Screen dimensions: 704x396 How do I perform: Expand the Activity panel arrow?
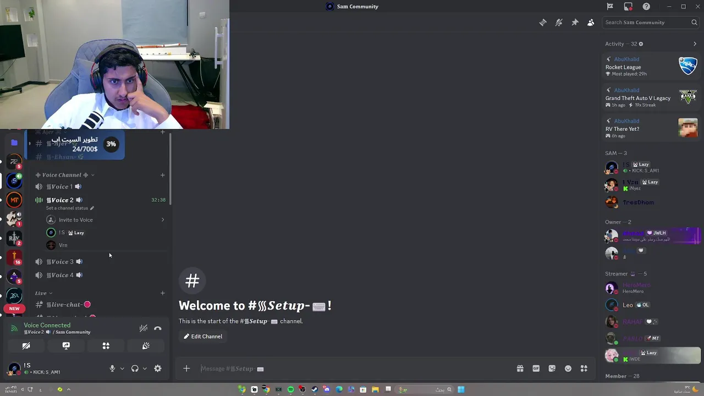tap(695, 44)
